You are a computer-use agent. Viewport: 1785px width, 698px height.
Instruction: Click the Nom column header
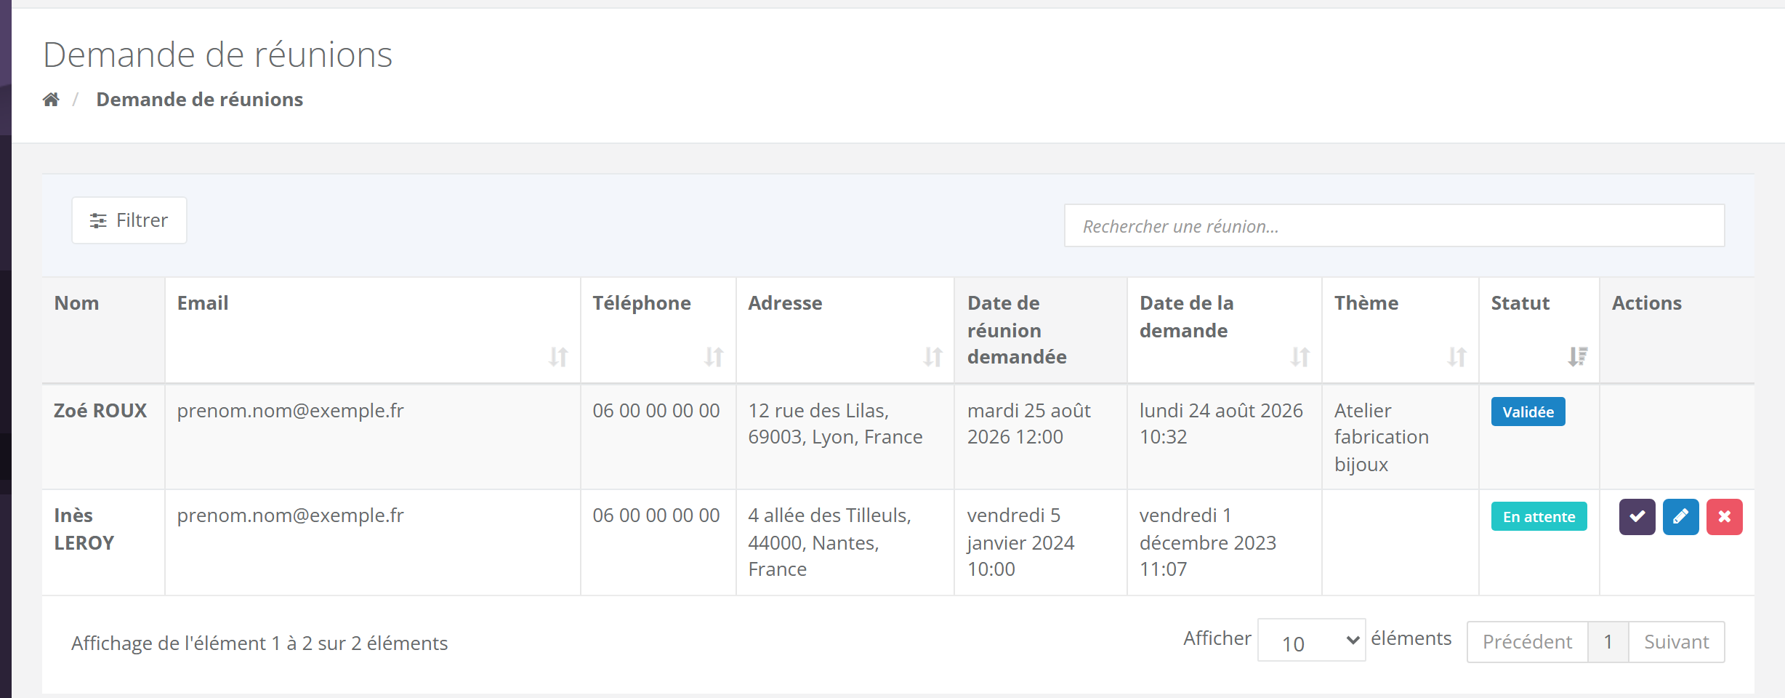pyautogui.click(x=103, y=330)
